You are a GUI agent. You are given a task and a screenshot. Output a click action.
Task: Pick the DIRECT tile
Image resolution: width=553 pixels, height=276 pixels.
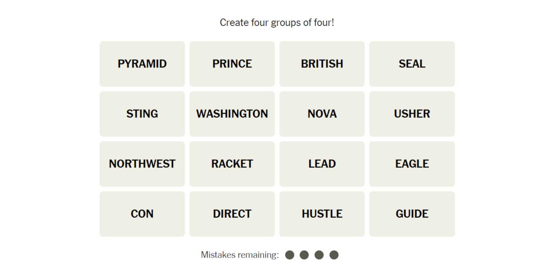(232, 214)
